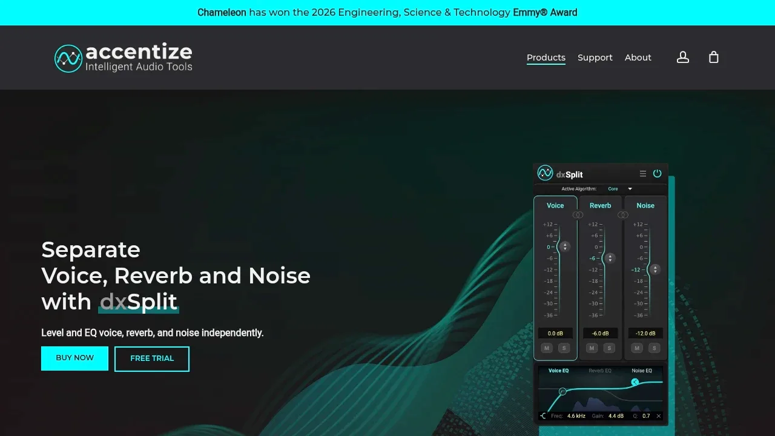Click the Voice fader handle
This screenshot has height=436, width=775.
point(565,246)
